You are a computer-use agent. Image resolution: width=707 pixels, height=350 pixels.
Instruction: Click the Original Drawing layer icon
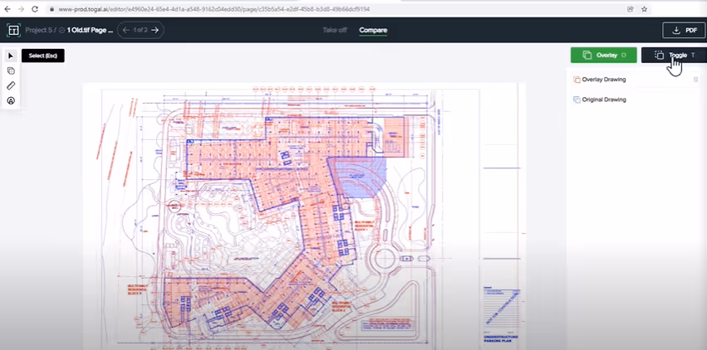tap(577, 100)
